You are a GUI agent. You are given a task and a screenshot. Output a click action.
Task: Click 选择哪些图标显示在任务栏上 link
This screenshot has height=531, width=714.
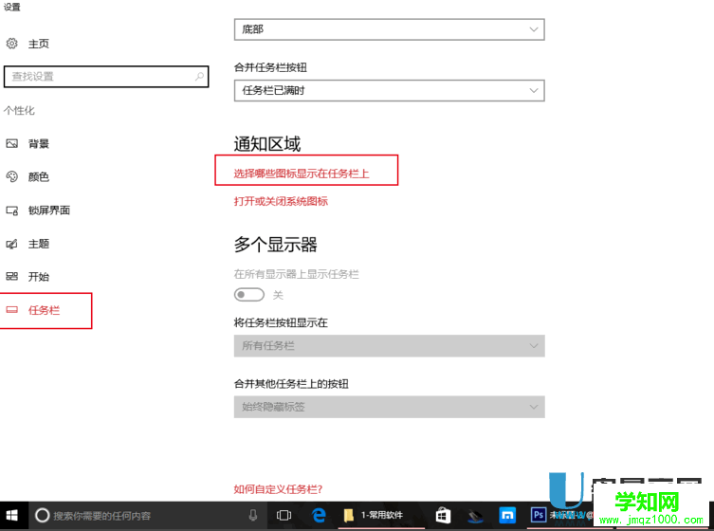[x=302, y=174]
